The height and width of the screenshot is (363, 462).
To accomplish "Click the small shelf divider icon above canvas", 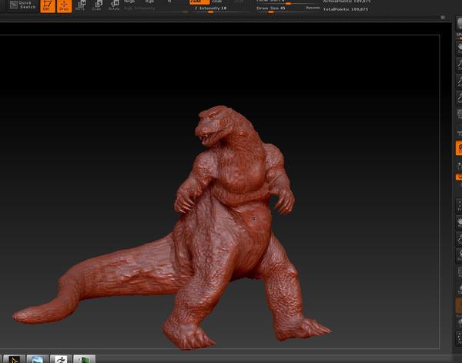I will (443, 18).
